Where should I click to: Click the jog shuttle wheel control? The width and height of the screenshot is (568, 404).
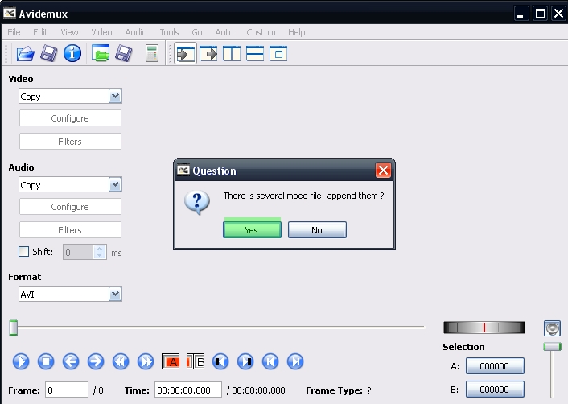point(484,328)
